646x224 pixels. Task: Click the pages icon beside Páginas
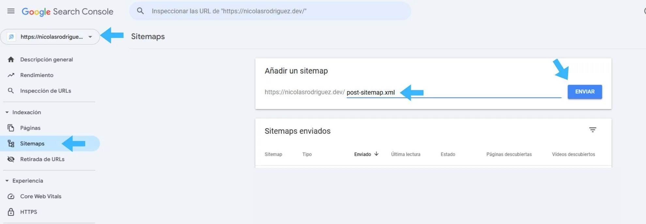(11, 128)
